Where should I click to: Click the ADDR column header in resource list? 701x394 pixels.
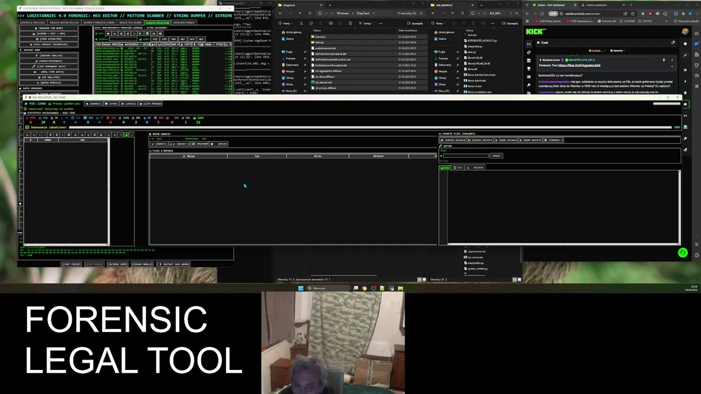[48, 140]
